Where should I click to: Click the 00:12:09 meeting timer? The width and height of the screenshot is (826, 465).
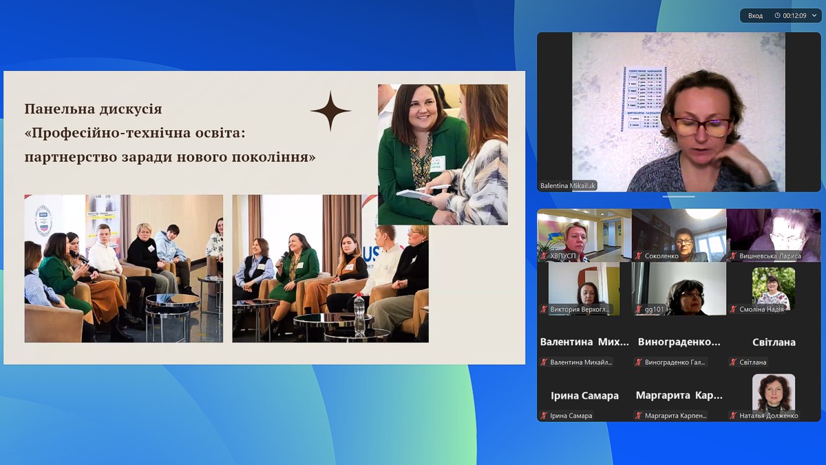[794, 16]
